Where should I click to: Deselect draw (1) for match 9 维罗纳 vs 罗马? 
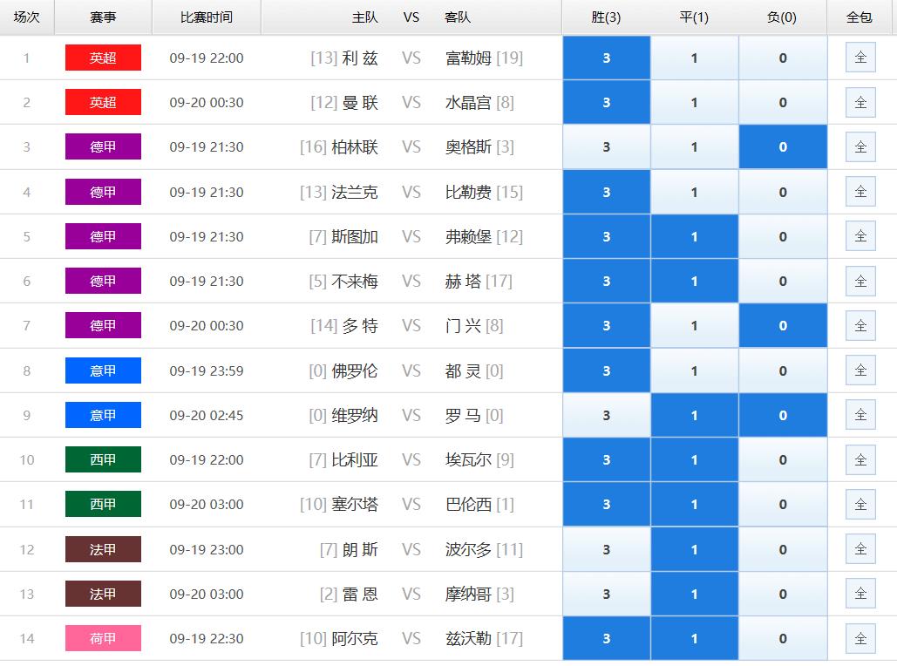tap(694, 416)
